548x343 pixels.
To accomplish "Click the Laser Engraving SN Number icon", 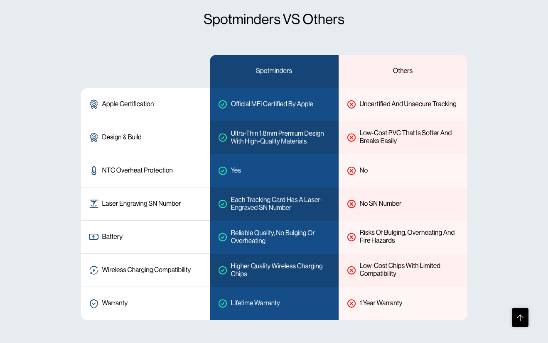I will (94, 204).
